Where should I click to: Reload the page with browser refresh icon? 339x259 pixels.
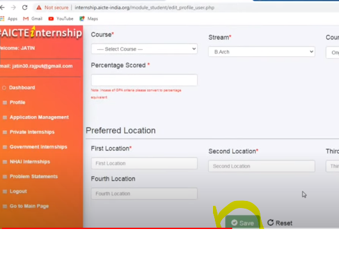(25, 8)
